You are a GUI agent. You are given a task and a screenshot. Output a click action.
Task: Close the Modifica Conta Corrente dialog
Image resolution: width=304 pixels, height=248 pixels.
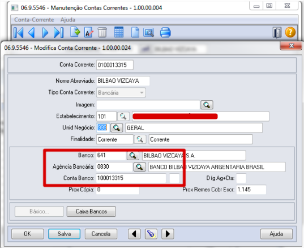click(x=291, y=46)
